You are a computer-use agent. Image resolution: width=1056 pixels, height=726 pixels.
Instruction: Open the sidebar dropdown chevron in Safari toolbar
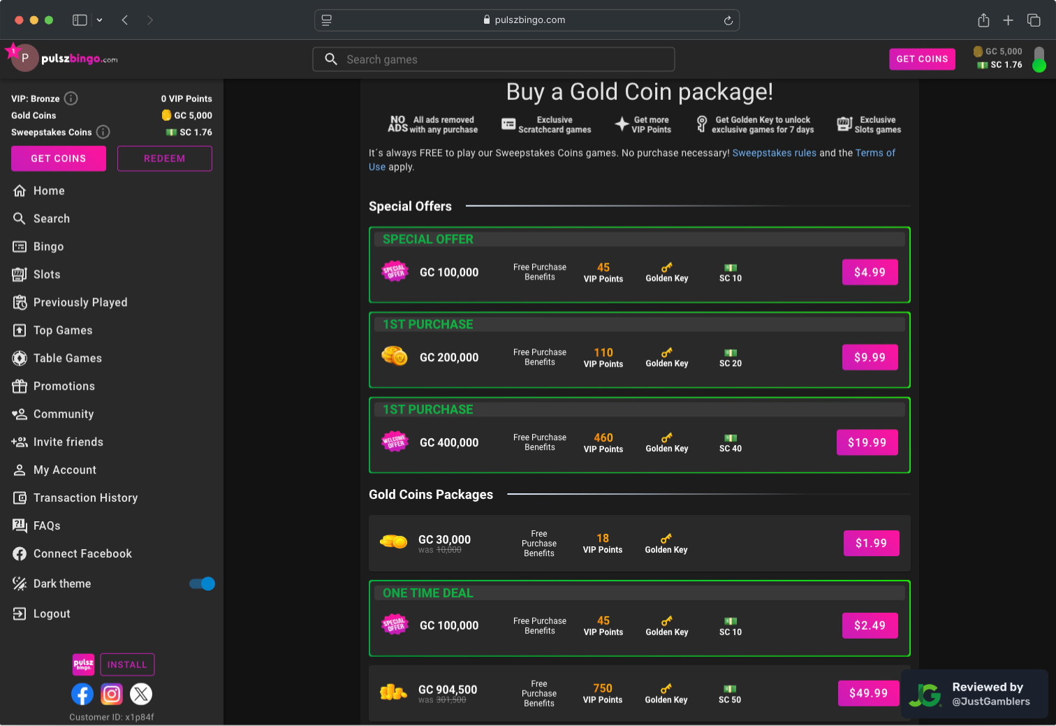point(99,20)
